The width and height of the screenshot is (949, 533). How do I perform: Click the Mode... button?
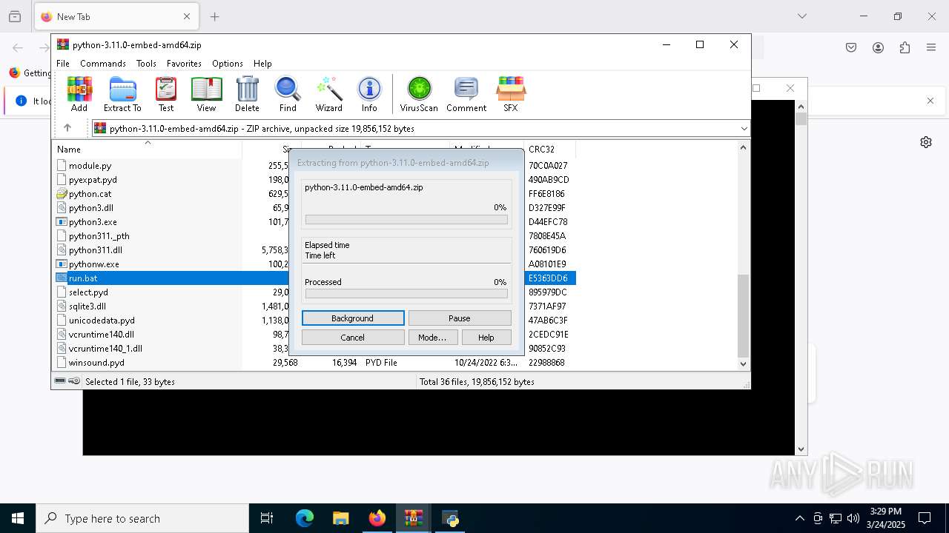coord(432,338)
